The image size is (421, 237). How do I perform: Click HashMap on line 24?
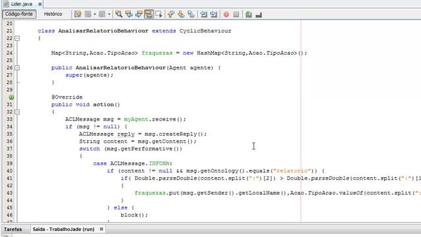(209, 53)
